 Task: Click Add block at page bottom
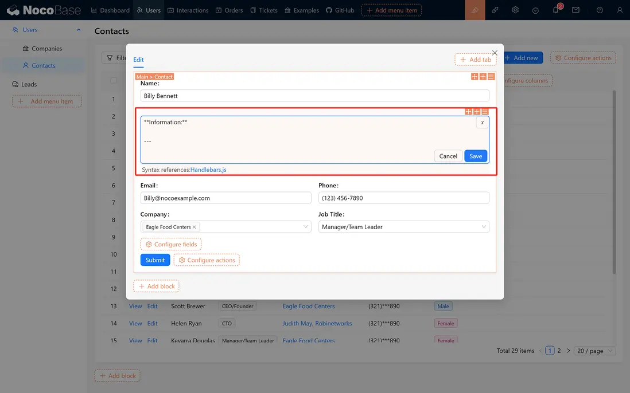[117, 376]
